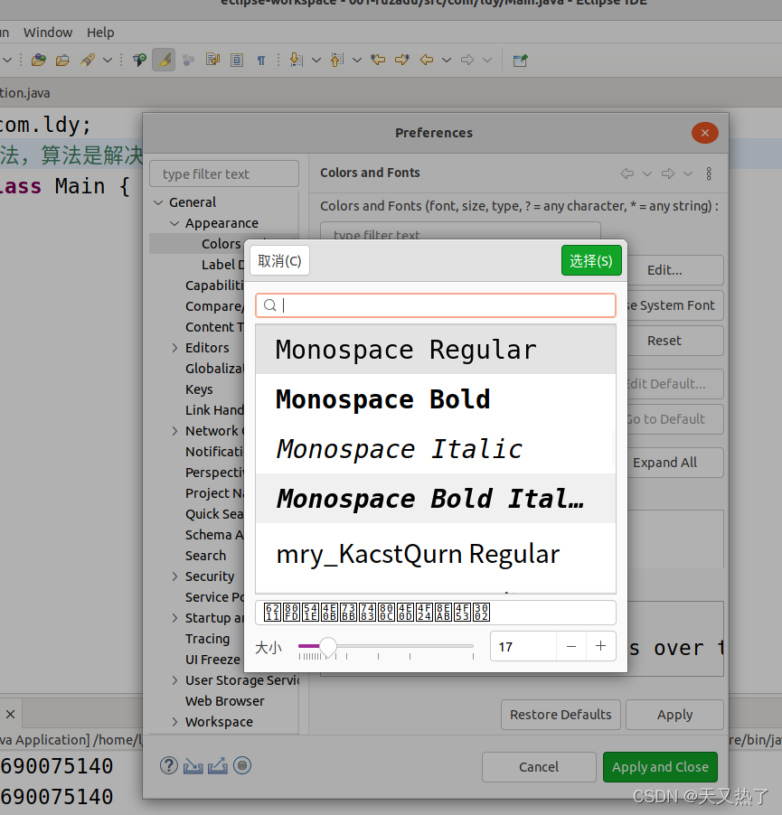Image resolution: width=782 pixels, height=815 pixels.
Task: Collapse the General tree node
Action: coord(158,202)
